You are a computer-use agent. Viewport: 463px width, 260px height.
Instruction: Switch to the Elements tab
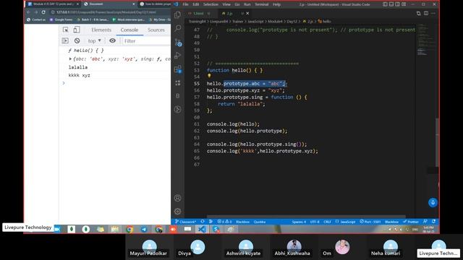point(101,30)
